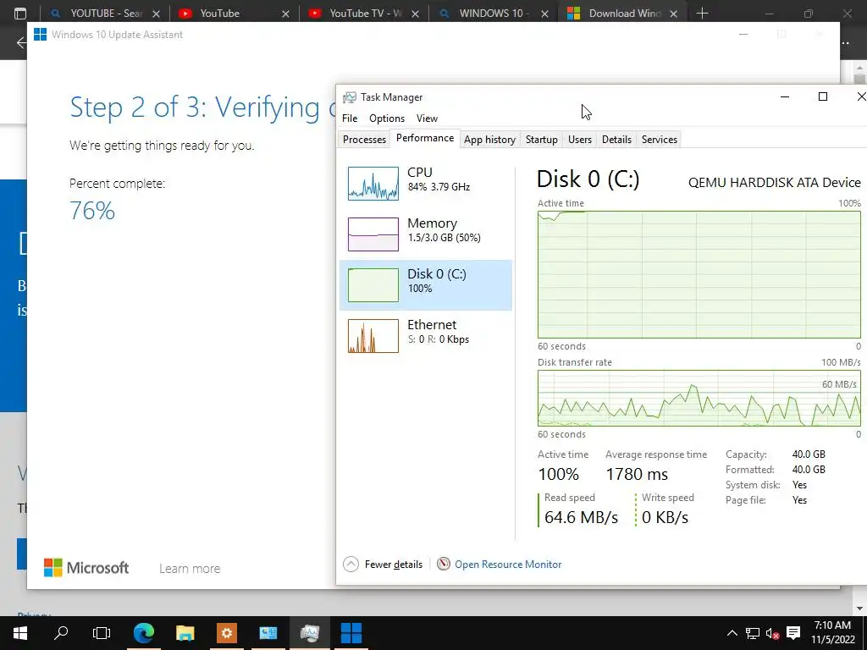Click the browser back arrow
This screenshot has width=867, height=650.
click(x=21, y=42)
